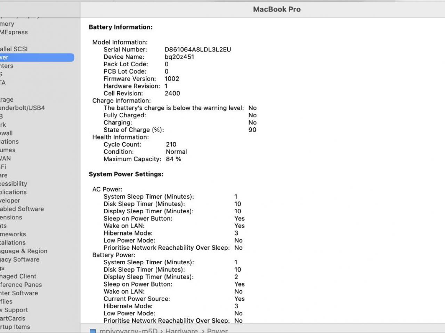
Task: Click the Battery Power label
Action: coord(114,255)
